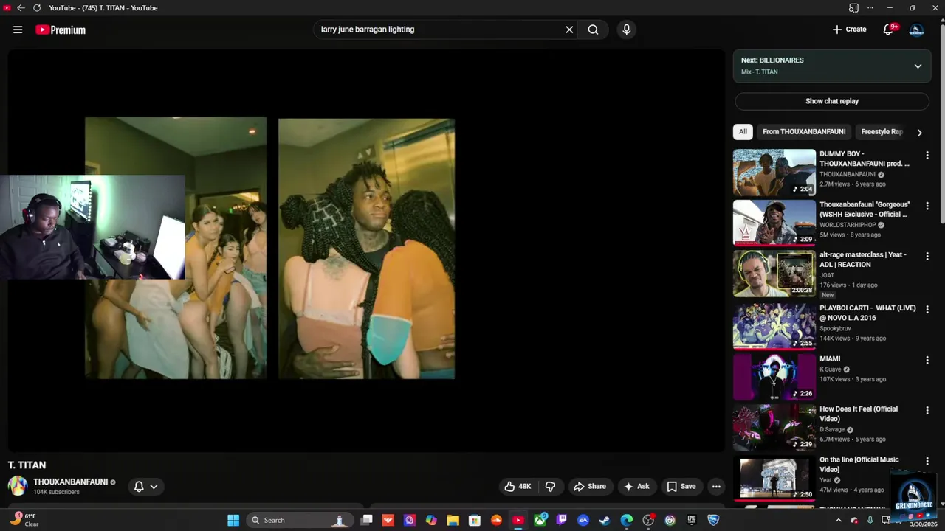Open Xbox app from taskbar
Viewport: 945px width, 531px height.
(540, 520)
